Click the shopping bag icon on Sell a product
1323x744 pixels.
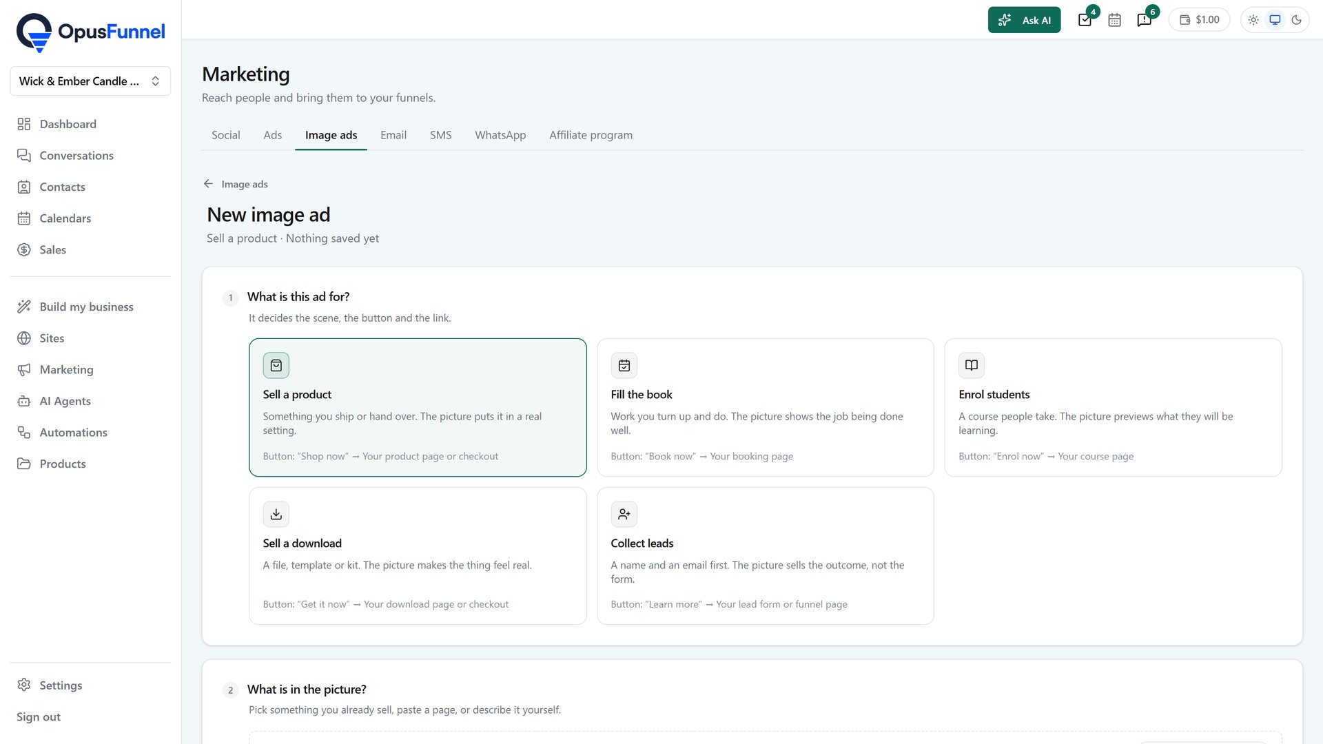pos(276,365)
